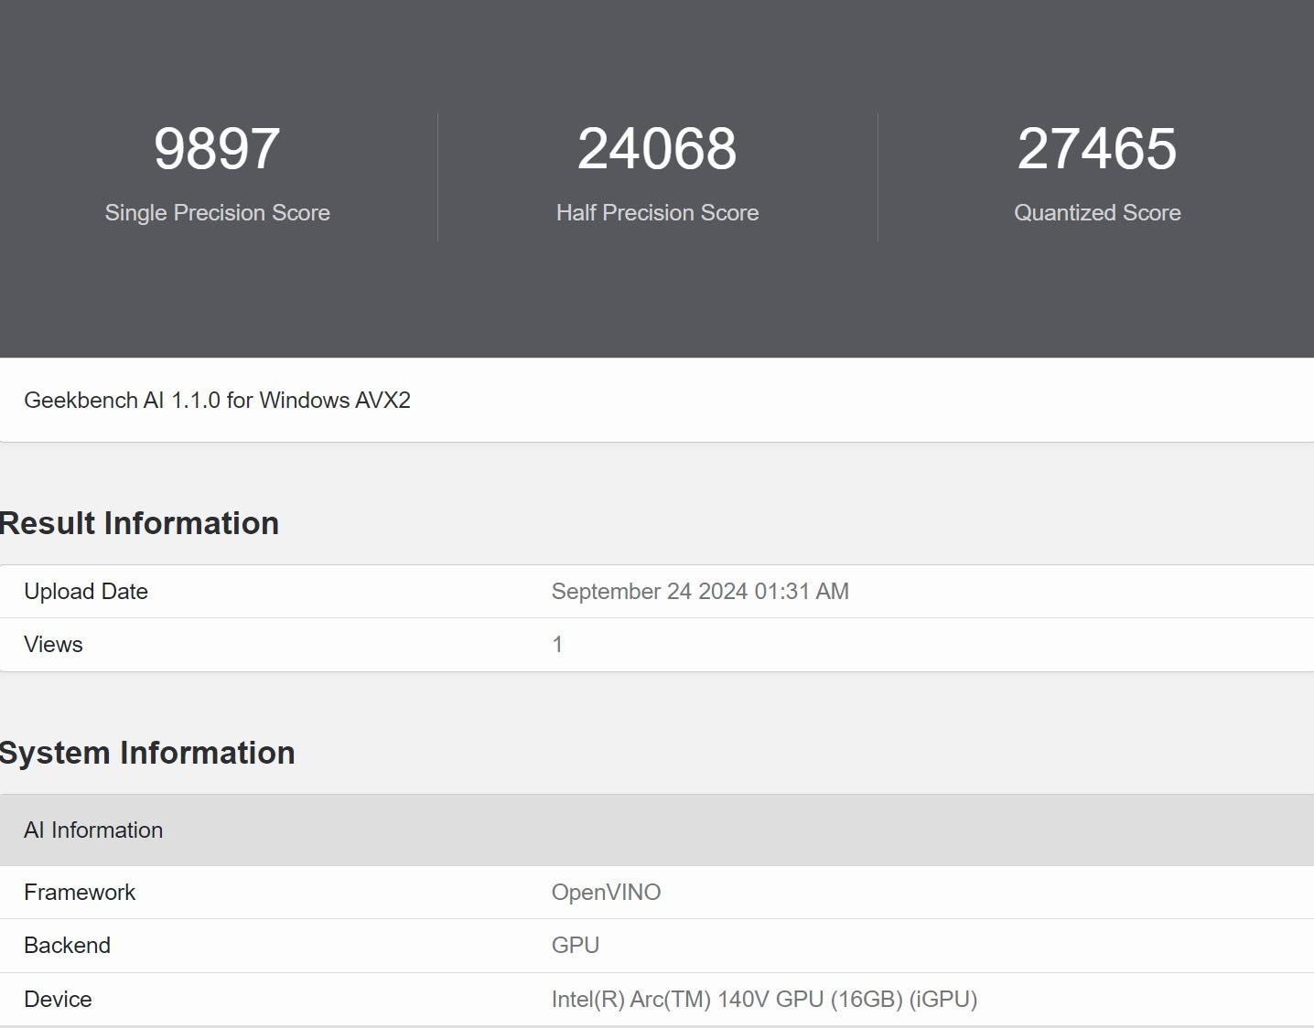Select the GPU backend value

[x=576, y=946]
